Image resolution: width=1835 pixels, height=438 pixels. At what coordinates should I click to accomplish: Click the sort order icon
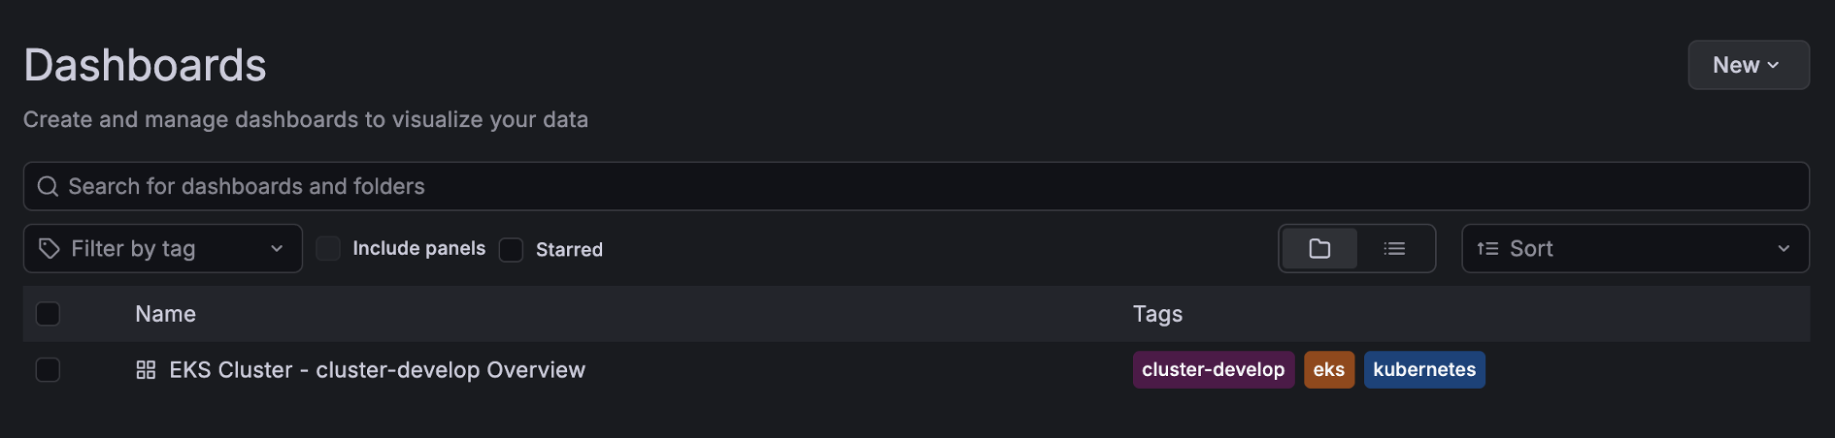(1487, 249)
